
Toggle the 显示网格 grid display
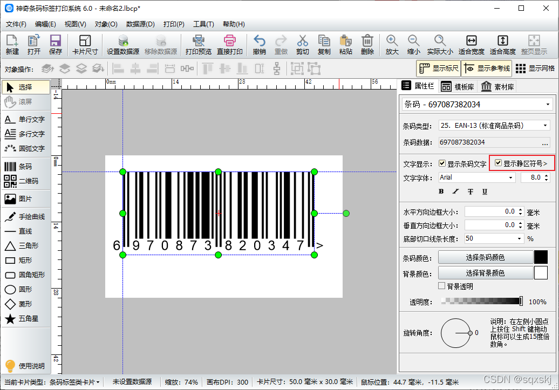click(x=535, y=69)
